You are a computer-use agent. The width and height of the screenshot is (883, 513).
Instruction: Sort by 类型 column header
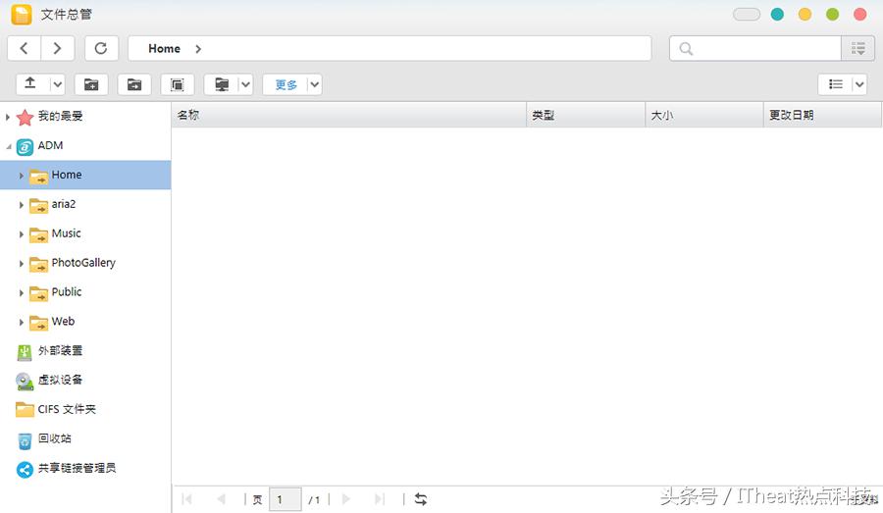[586, 115]
